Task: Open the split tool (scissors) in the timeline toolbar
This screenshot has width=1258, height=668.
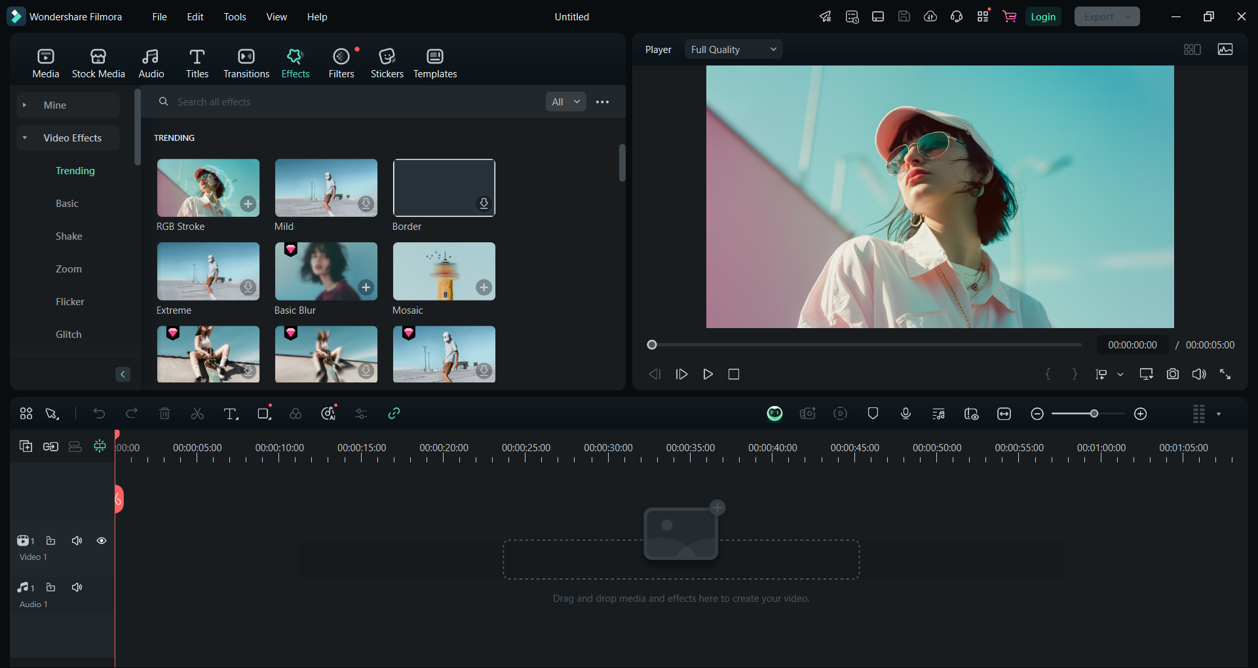Action: coord(197,413)
